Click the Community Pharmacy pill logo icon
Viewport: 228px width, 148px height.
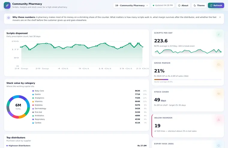point(7,5)
